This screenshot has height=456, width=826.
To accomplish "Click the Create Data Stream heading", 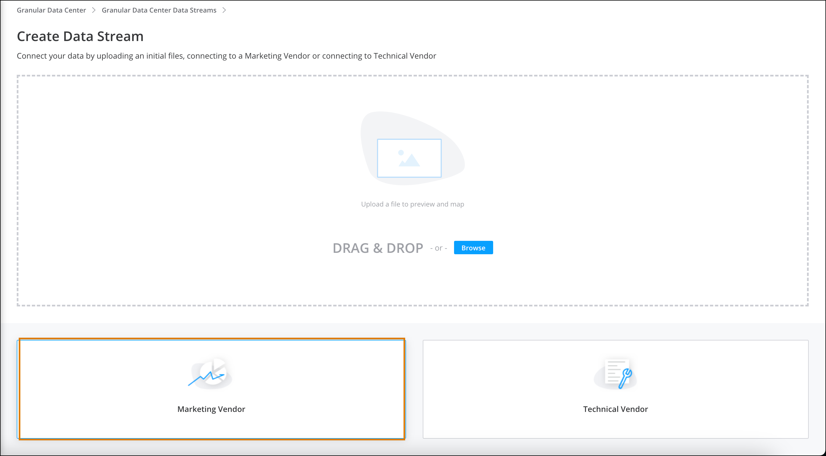I will [80, 36].
